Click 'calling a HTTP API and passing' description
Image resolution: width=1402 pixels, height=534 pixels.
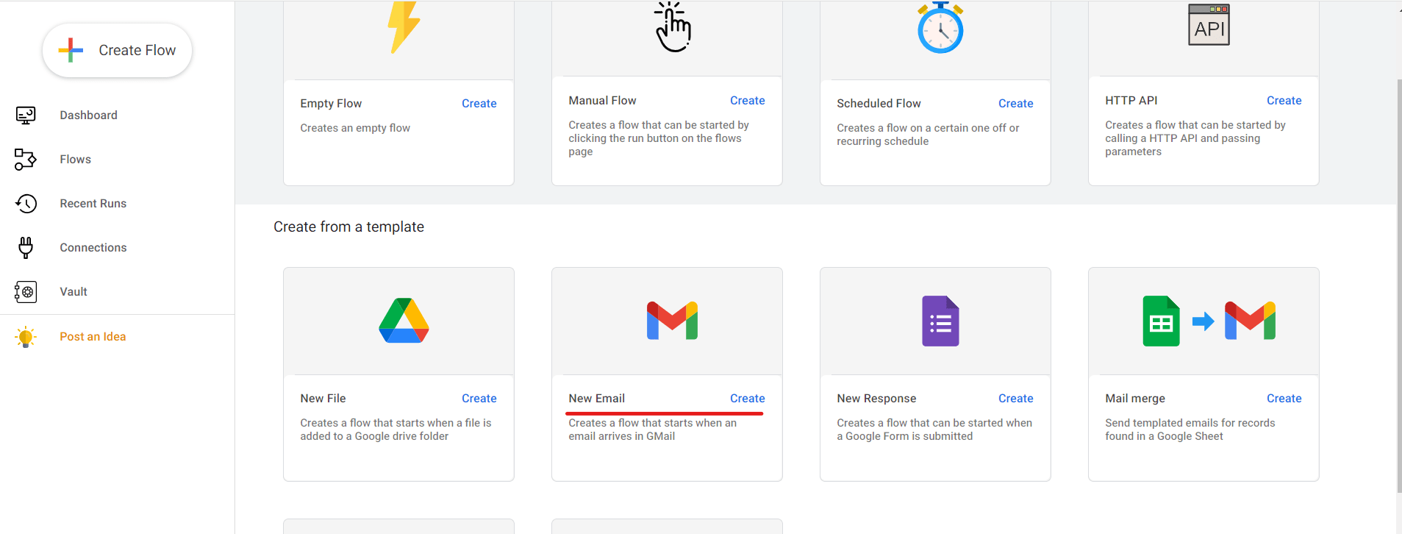tap(1182, 138)
